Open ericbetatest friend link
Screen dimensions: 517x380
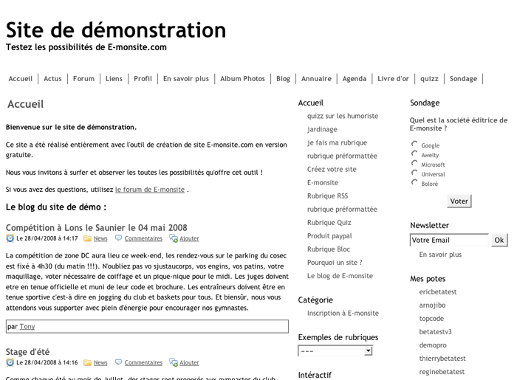coord(438,292)
